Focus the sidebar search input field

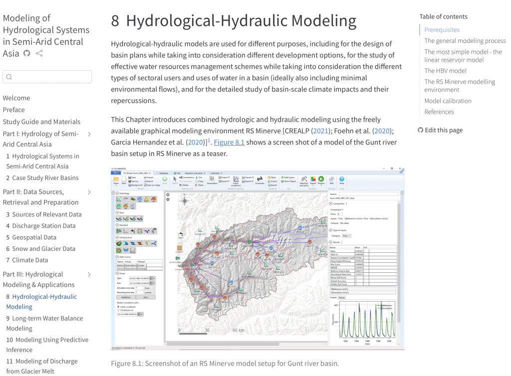coord(47,77)
